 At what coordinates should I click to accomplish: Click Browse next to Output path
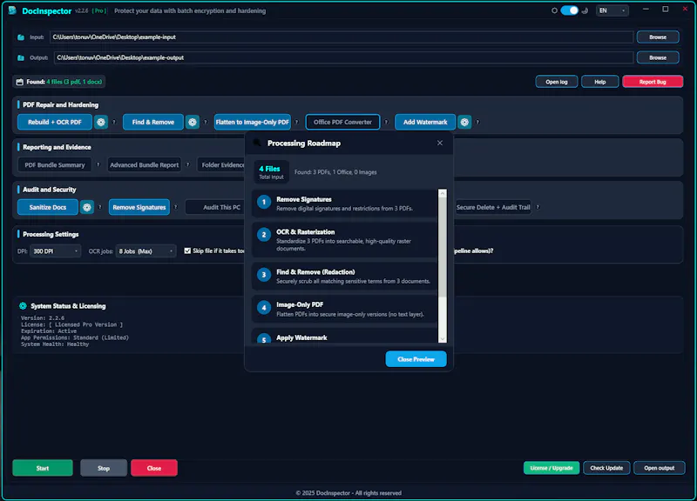point(658,57)
